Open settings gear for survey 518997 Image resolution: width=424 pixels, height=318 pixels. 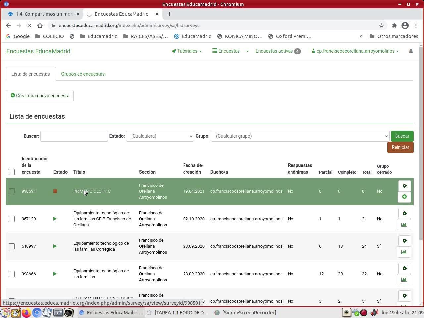404,241
